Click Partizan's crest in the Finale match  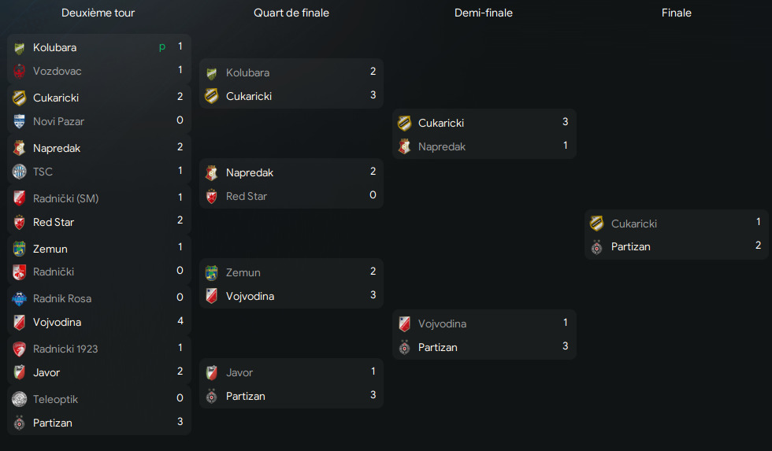point(597,247)
